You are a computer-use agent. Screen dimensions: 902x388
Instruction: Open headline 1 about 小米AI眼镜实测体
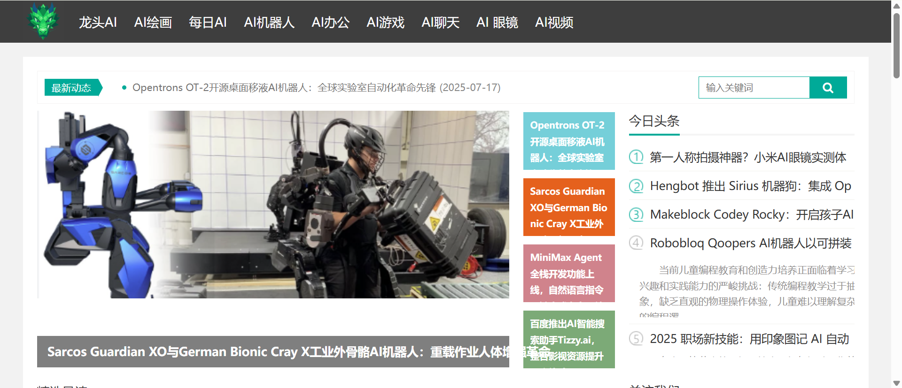748,157
